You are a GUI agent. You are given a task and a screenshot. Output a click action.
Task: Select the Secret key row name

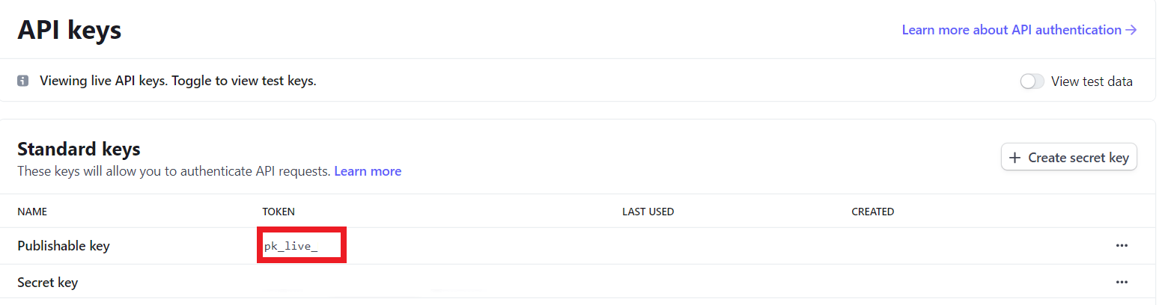(47, 283)
